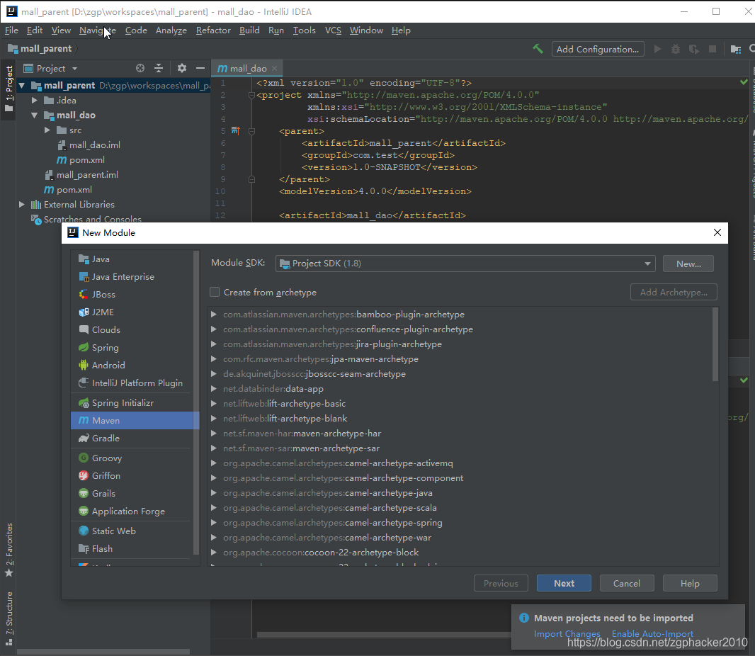Click the Collapse All icon in Project panel

[x=159, y=69]
